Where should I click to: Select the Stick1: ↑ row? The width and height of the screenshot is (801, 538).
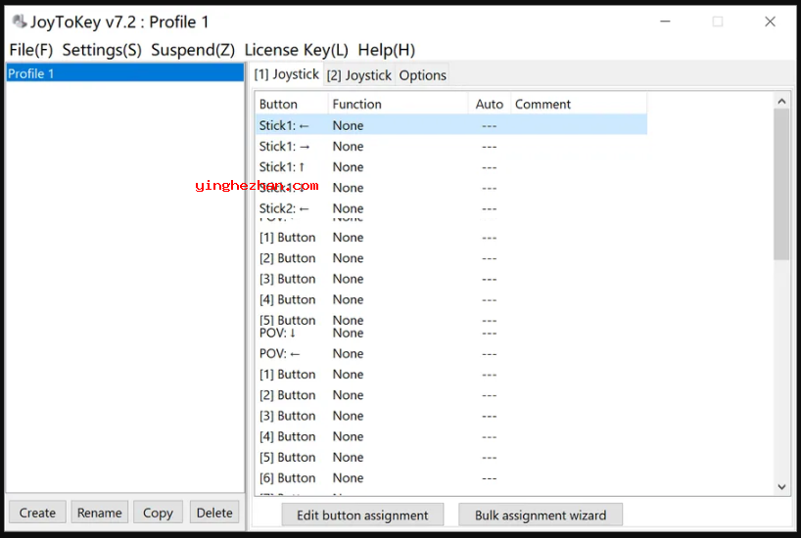[451, 167]
